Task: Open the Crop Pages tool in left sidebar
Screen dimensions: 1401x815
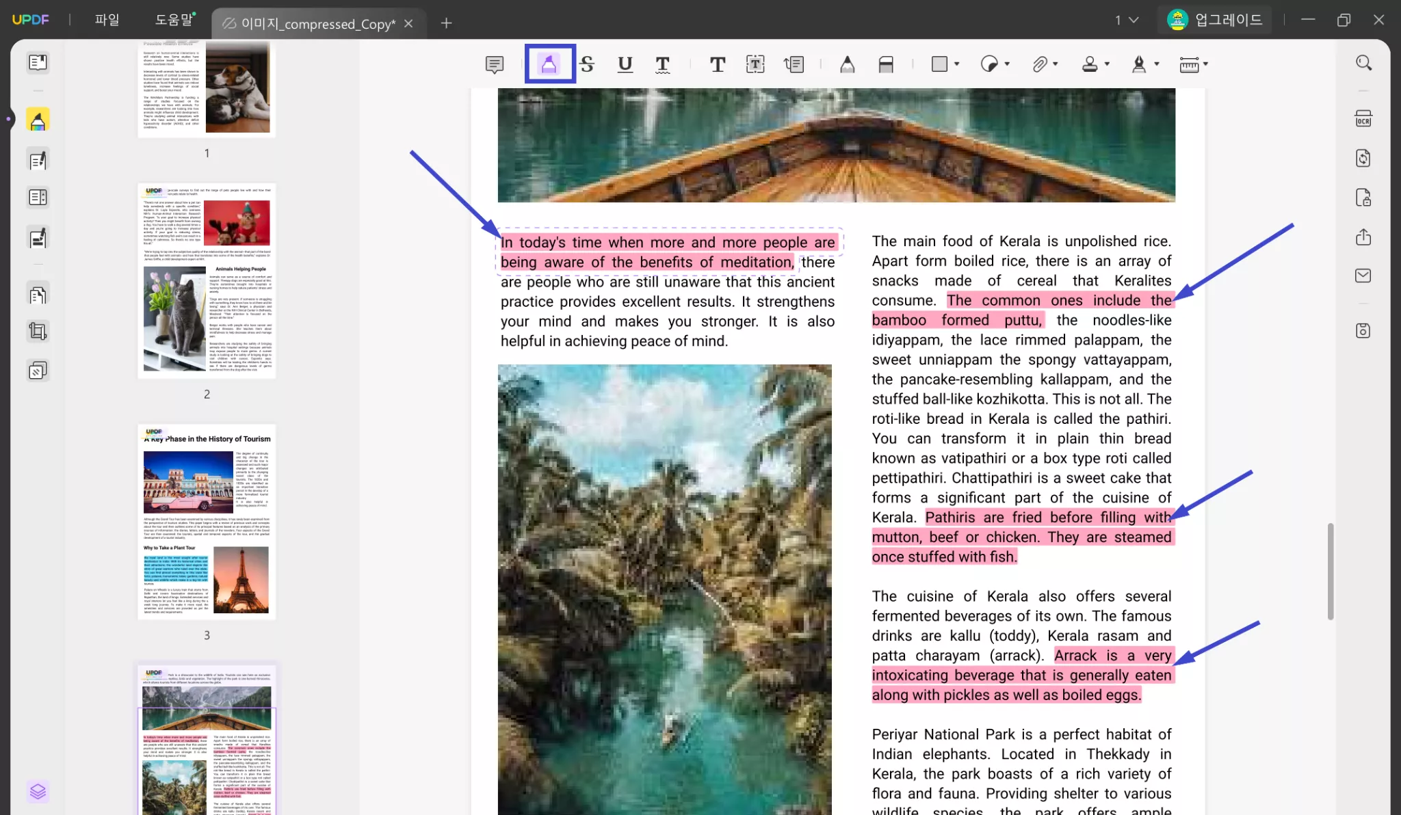Action: [x=38, y=332]
